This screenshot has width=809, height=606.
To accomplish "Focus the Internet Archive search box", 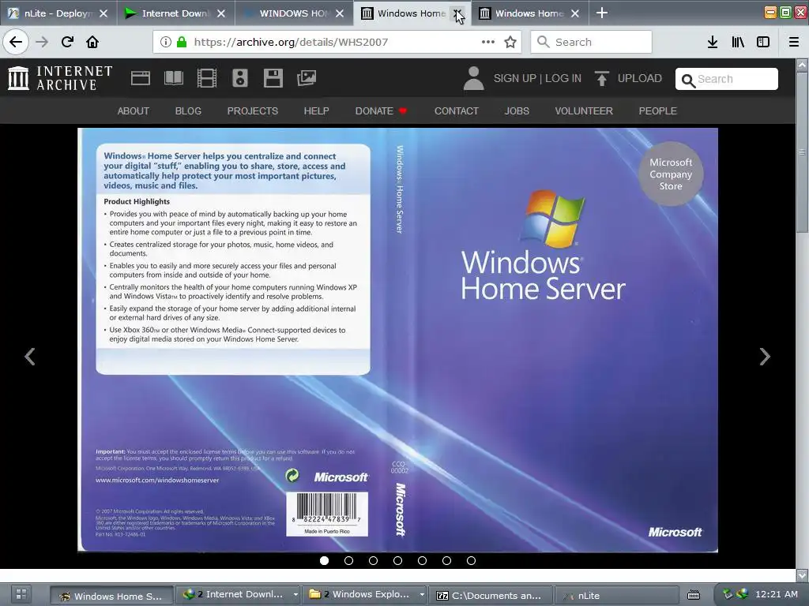I will tap(727, 79).
